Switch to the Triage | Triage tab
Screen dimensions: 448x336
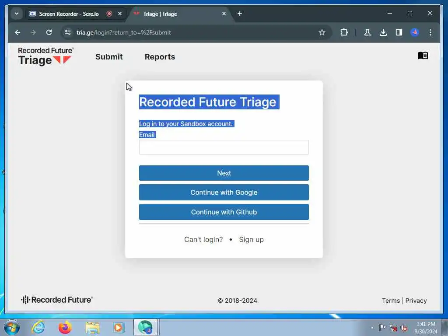pyautogui.click(x=160, y=14)
